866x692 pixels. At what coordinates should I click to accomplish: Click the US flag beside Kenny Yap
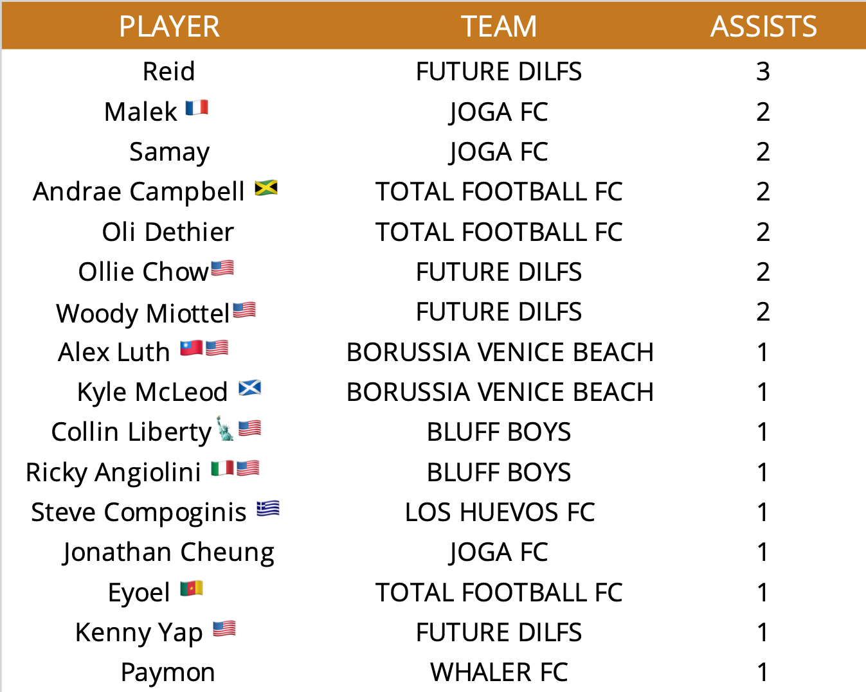[x=224, y=628]
